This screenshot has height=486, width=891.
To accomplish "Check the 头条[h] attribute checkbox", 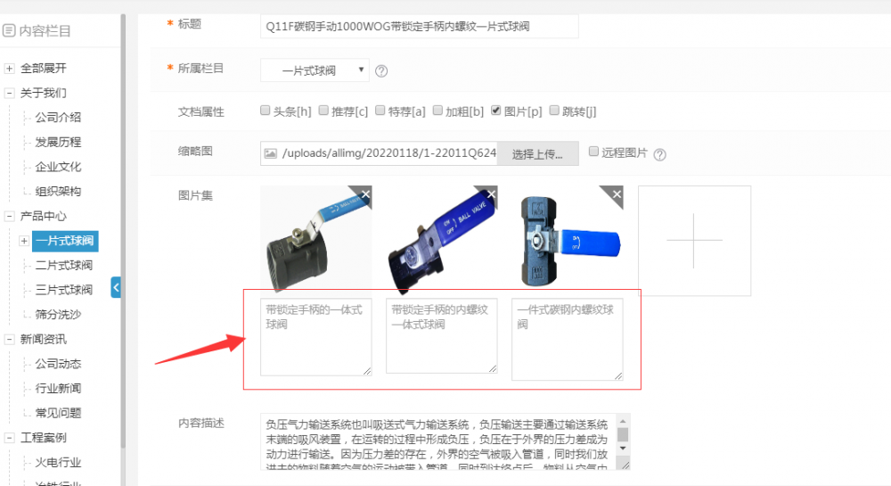I will point(266,111).
